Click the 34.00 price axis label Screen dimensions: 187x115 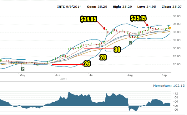pyautogui.click(x=177, y=32)
